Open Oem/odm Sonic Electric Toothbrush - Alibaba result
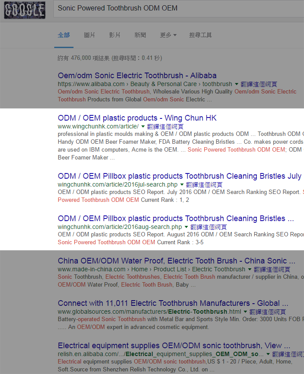304x374 pixels. point(137,76)
